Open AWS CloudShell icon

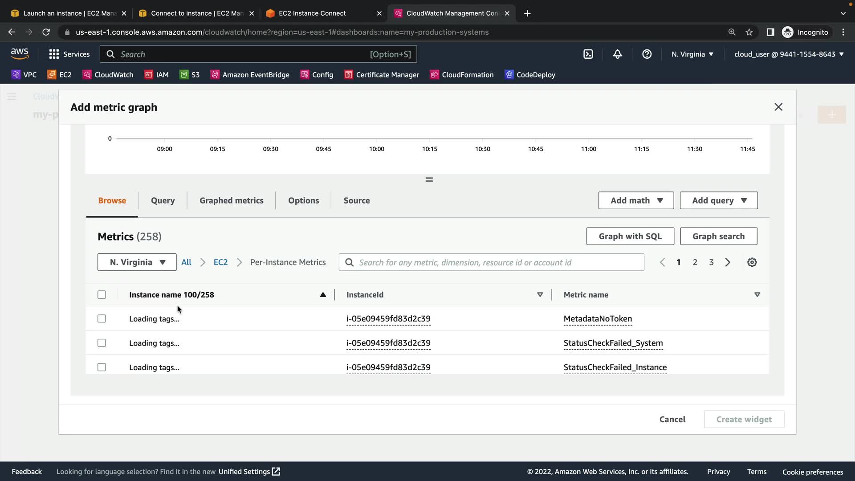pos(588,54)
